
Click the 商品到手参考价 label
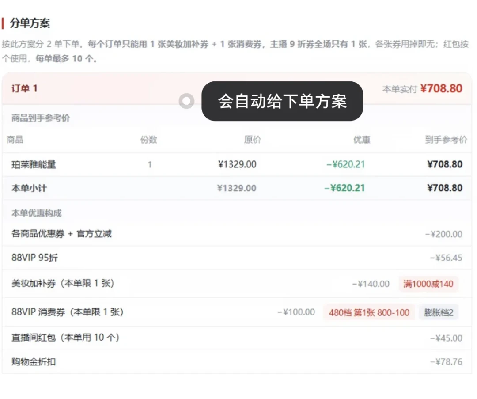pos(41,118)
